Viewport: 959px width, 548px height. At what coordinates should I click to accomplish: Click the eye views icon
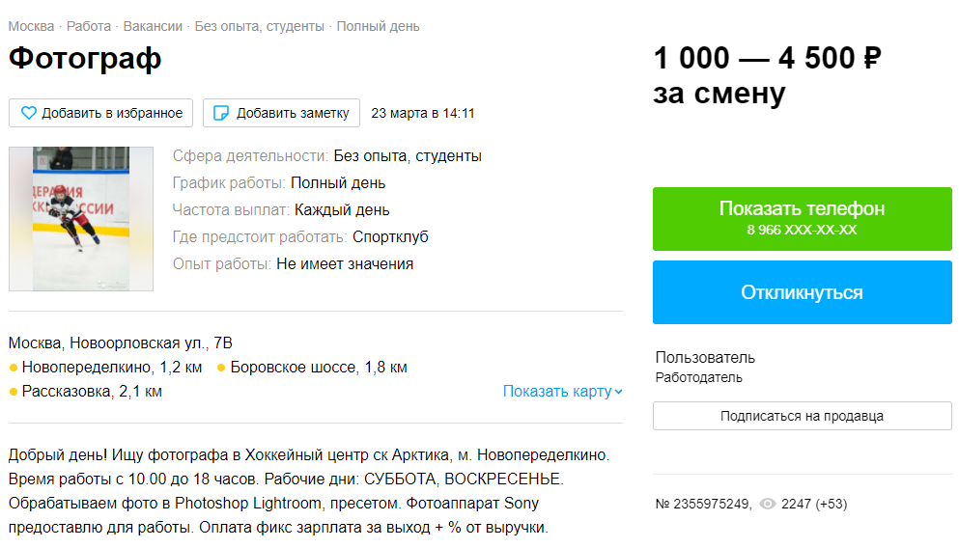pos(769,504)
